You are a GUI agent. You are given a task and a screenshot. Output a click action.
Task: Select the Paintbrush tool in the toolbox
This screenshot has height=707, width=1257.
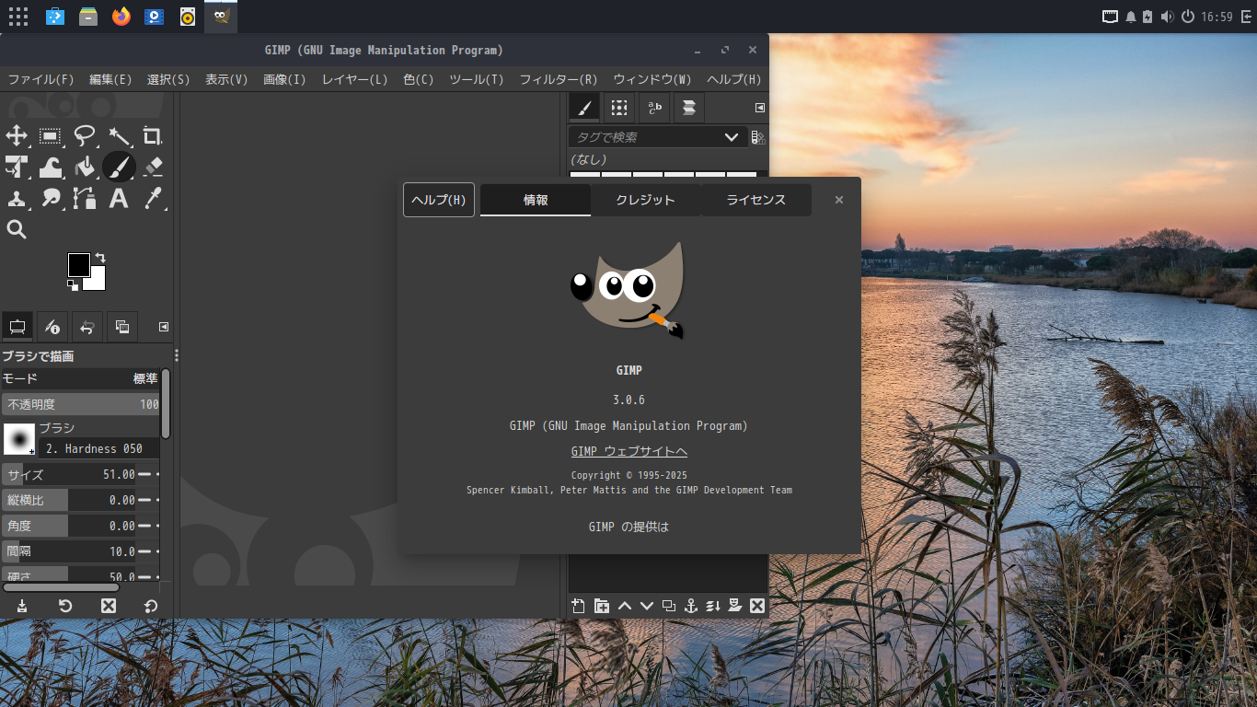[119, 167]
